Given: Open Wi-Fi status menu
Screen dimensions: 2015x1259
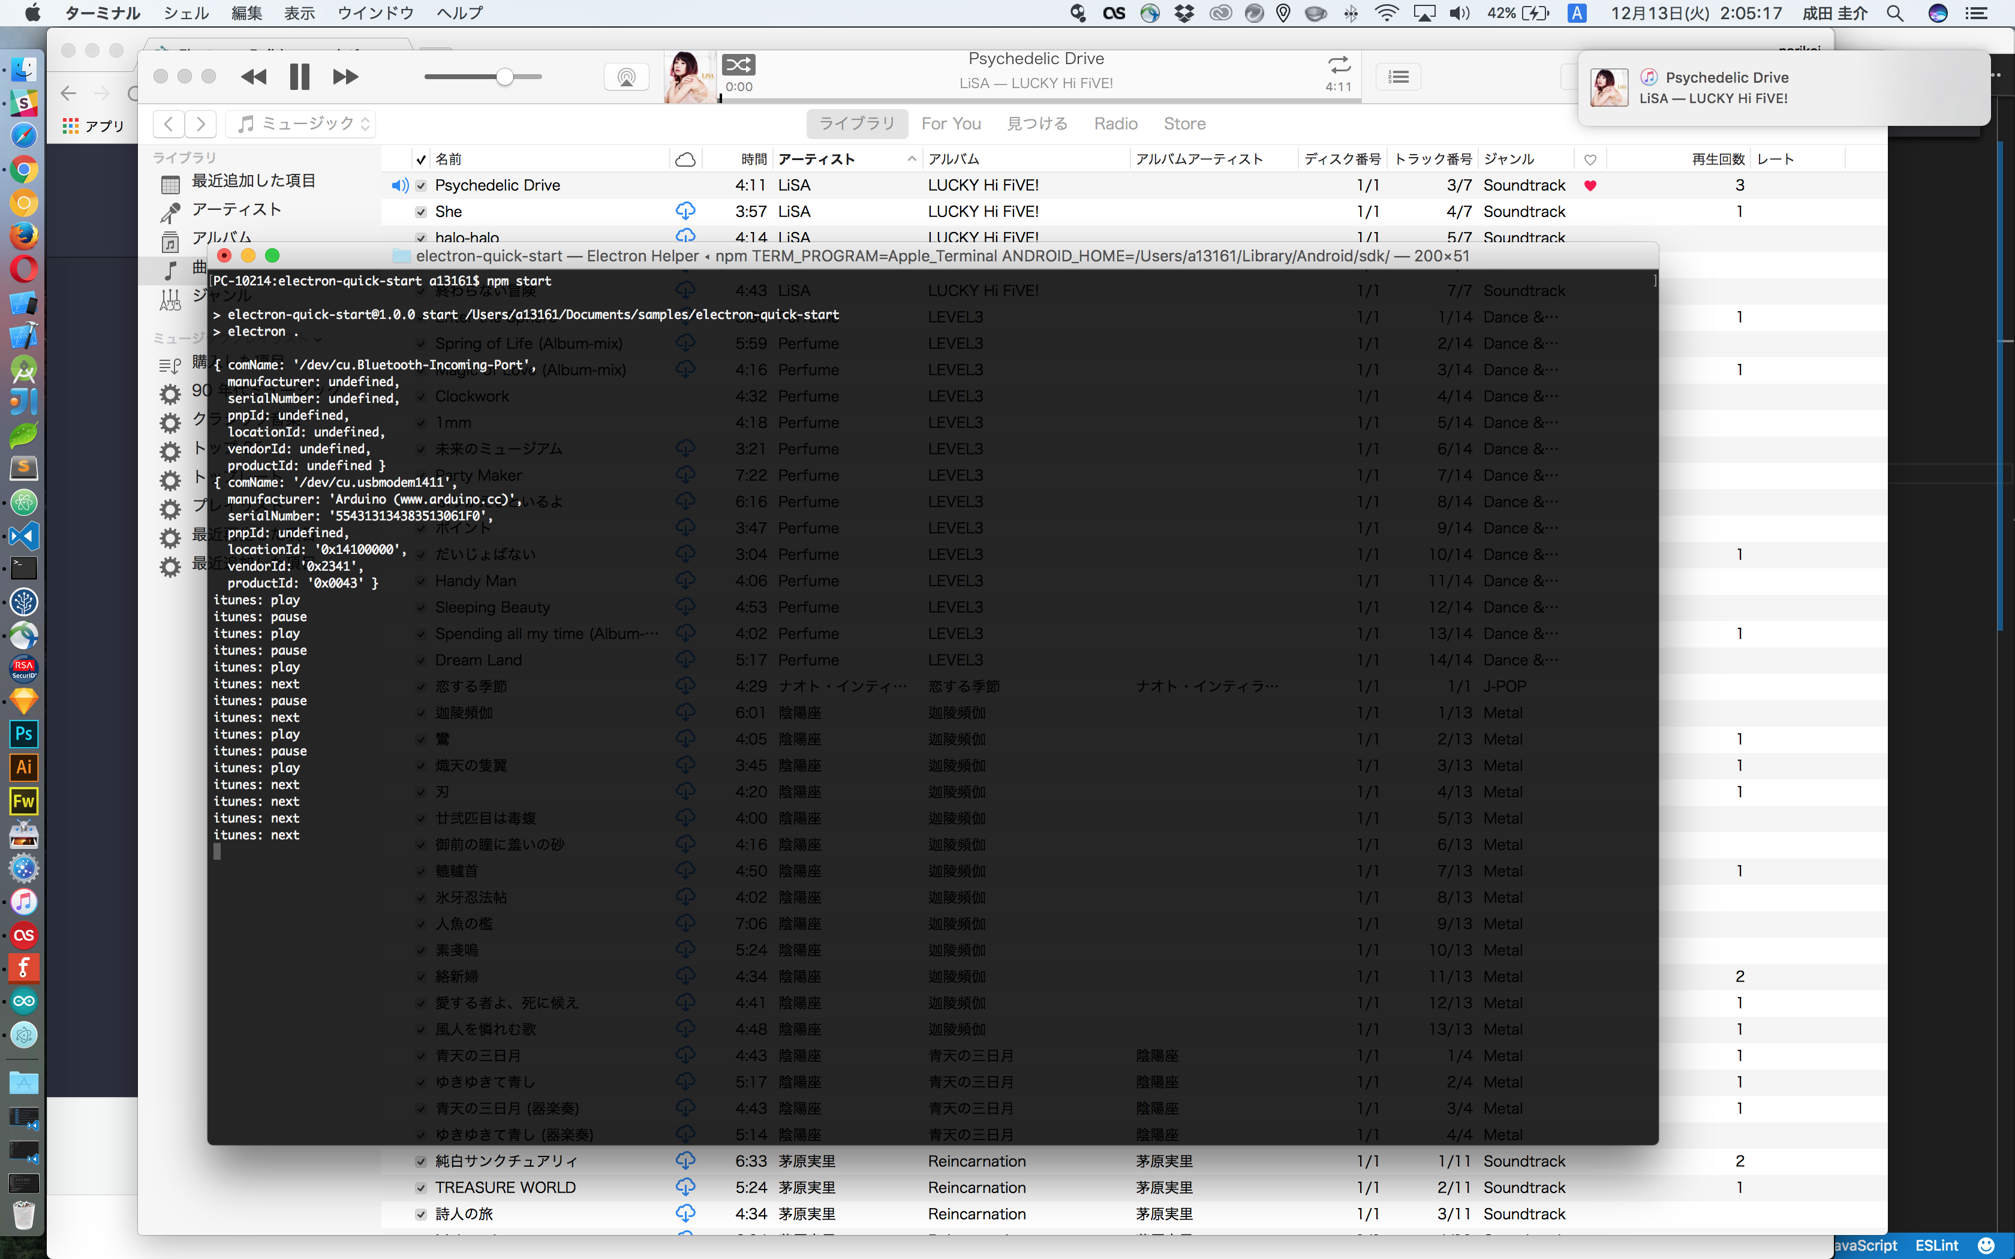Looking at the screenshot, I should (1387, 13).
